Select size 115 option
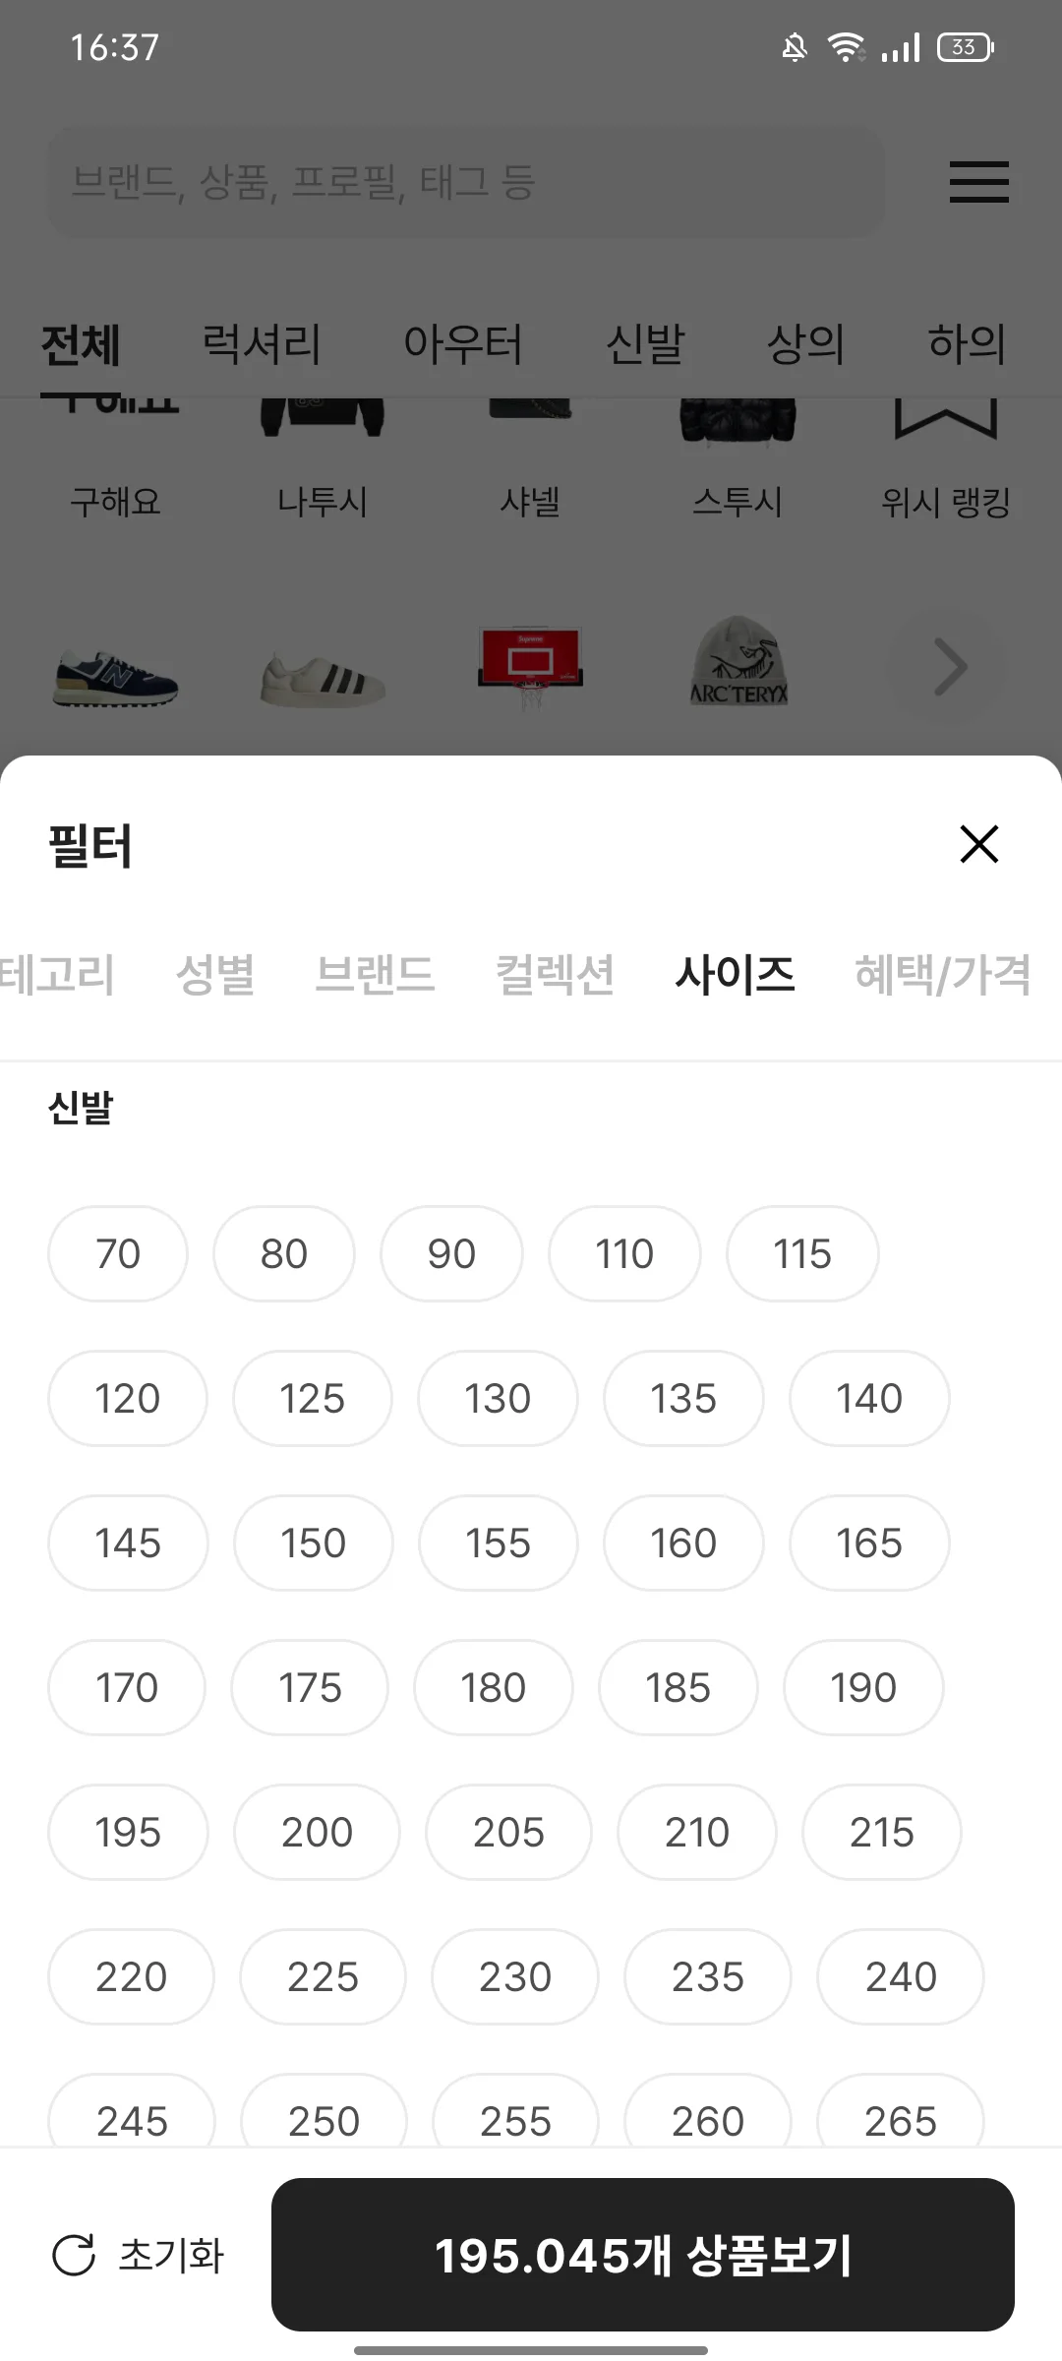Image resolution: width=1062 pixels, height=2361 pixels. 802,1253
